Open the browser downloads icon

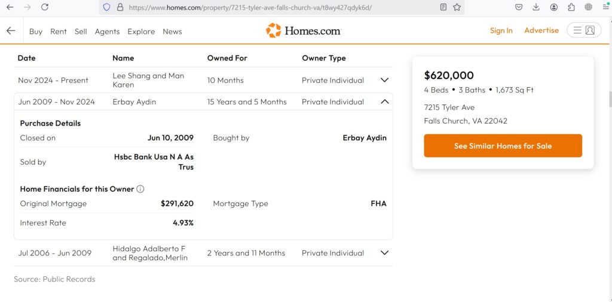tap(536, 7)
